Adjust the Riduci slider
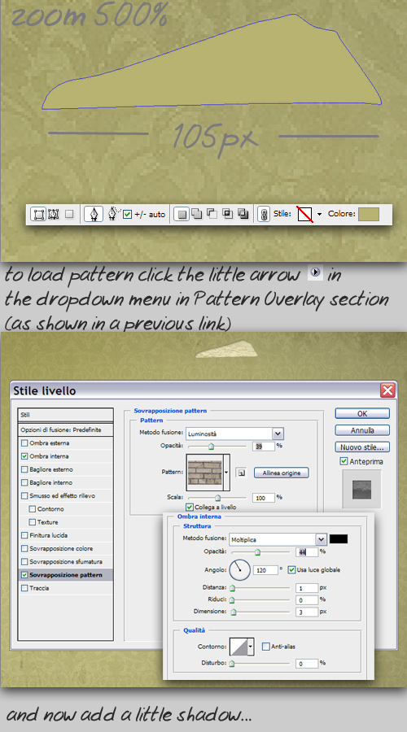407x732 pixels. (232, 600)
